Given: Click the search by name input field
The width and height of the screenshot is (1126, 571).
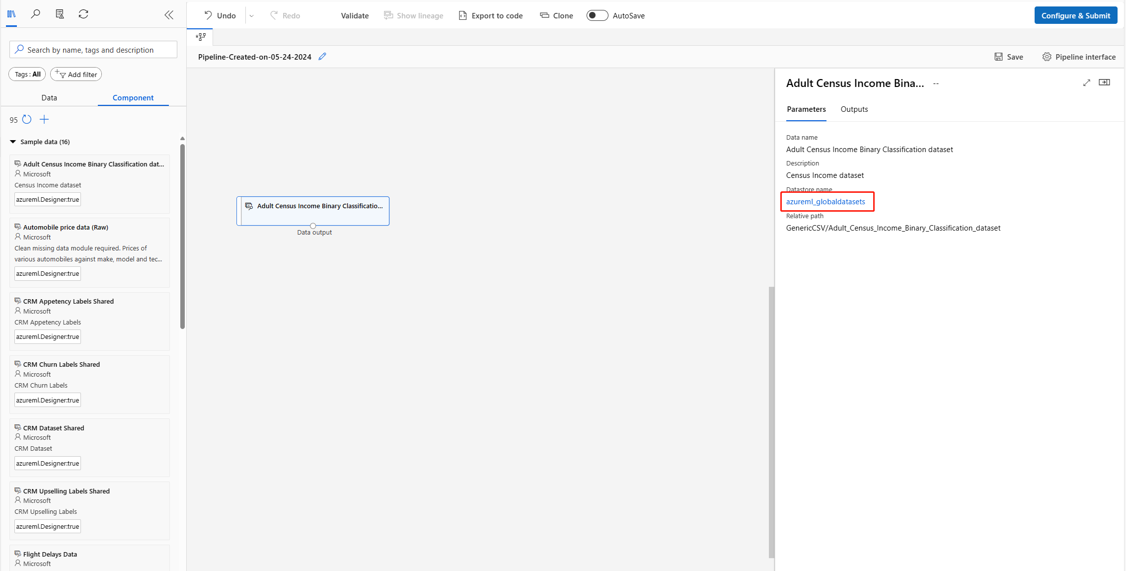Looking at the screenshot, I should click(x=93, y=50).
